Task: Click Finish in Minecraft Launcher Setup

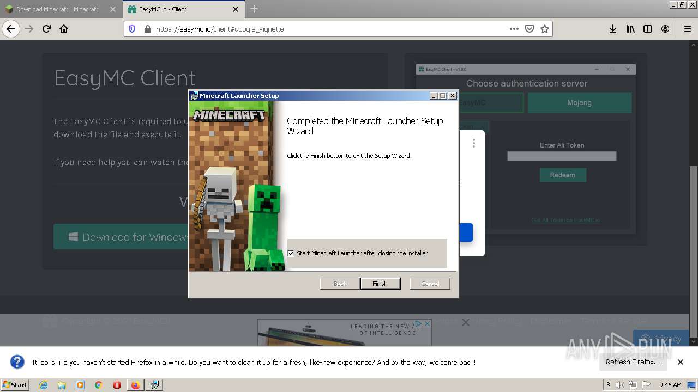Action: [380, 284]
